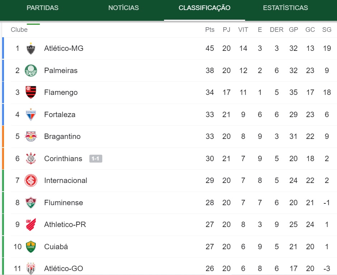Click the Fluminense crest icon
Image resolution: width=337 pixels, height=275 pixels.
31,203
